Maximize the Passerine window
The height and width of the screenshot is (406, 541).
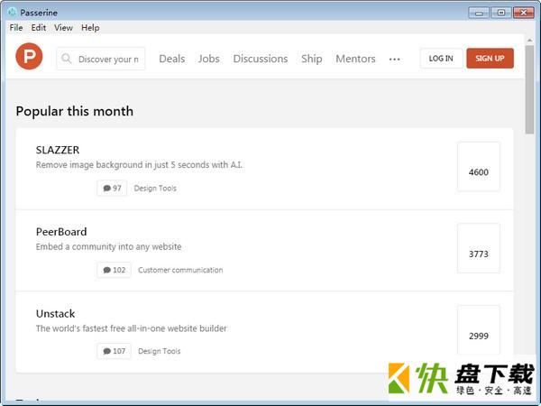click(x=501, y=13)
